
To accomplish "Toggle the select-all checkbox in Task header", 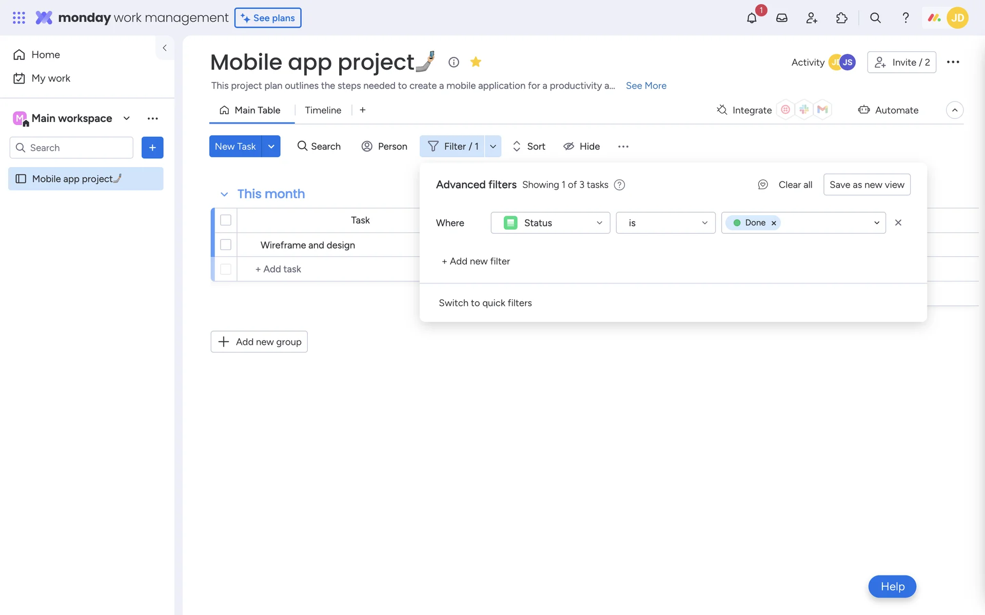I will [x=226, y=220].
